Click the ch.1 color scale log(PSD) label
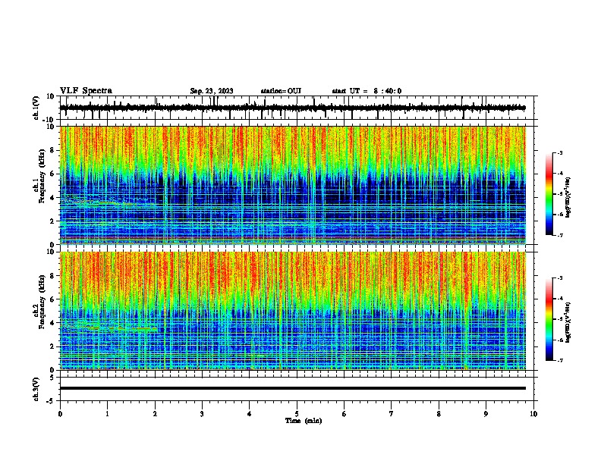601x464 pixels. click(568, 197)
